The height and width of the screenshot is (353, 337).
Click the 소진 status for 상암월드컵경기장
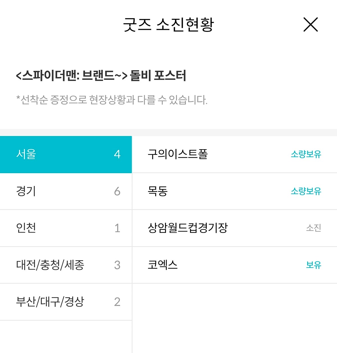[313, 228]
